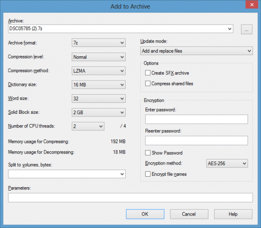Screen dimensions: 261x228
Task: Open Help for the dialog
Action: pyautogui.click(x=233, y=214)
